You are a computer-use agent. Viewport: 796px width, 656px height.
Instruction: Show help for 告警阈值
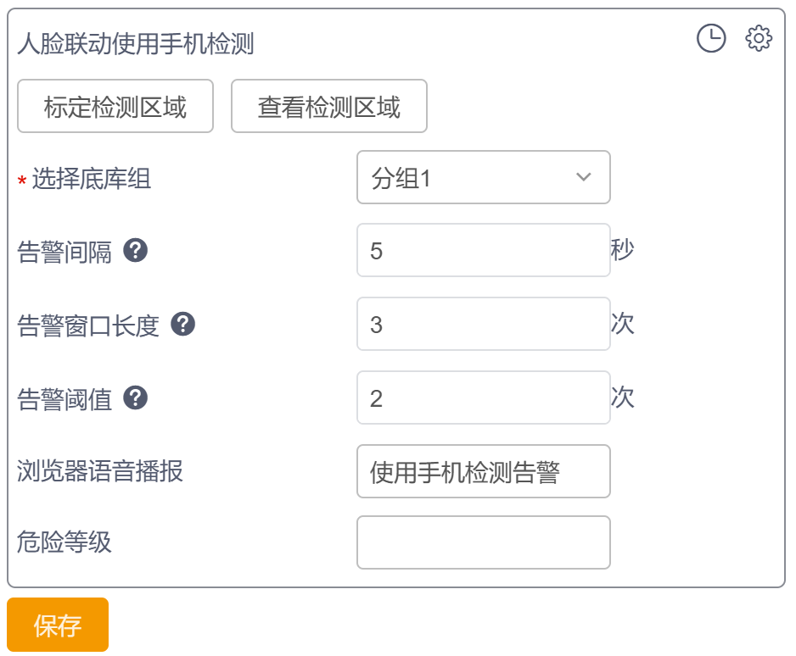click(x=136, y=398)
